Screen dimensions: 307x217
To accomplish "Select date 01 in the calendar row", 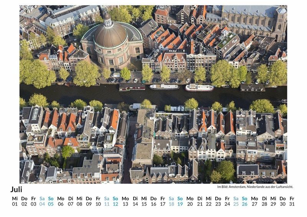I will 15,204.
